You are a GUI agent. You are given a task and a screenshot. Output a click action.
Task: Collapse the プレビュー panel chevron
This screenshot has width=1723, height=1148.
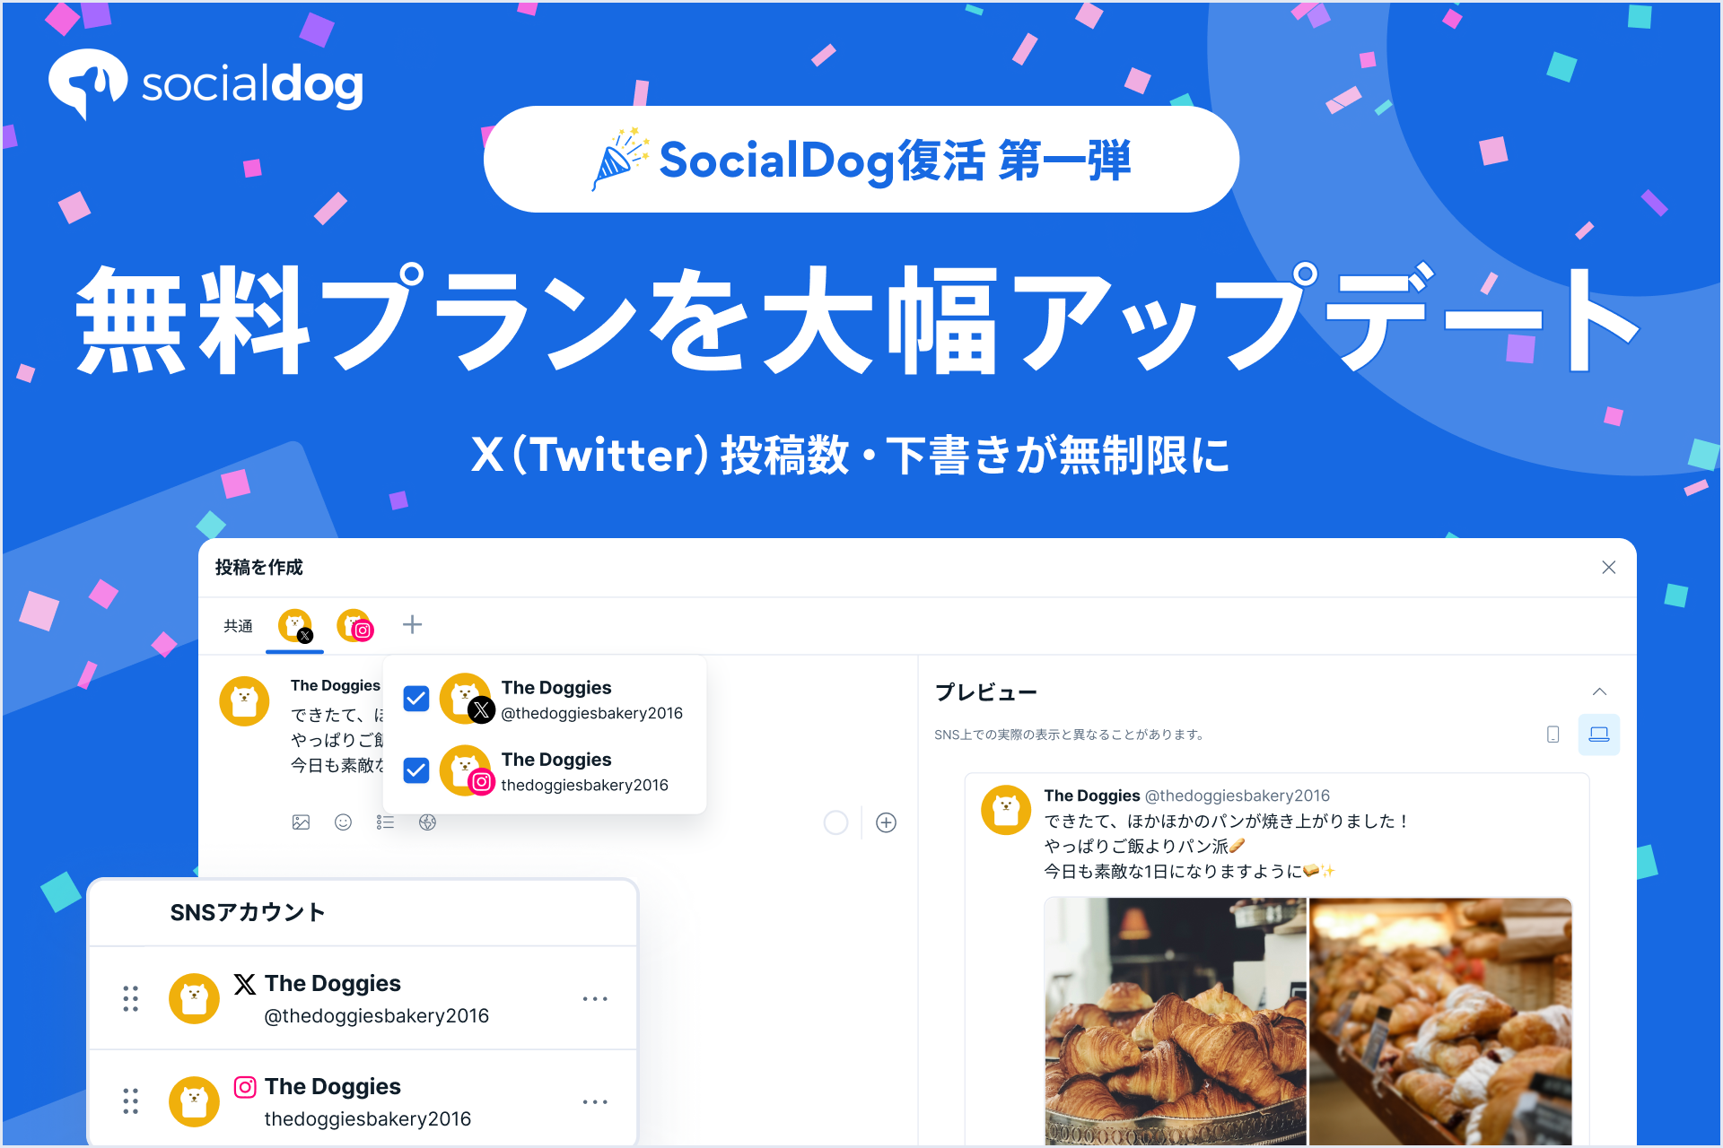tap(1599, 691)
